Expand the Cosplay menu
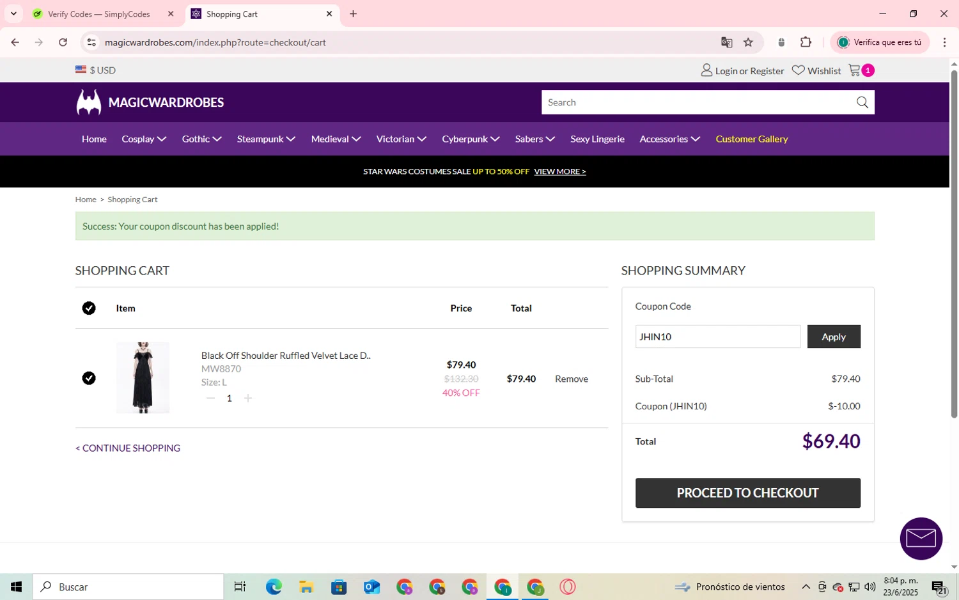 click(144, 139)
